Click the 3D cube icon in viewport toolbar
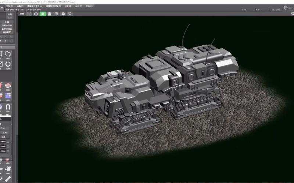Viewport: 294px width, 183px height. [56, 14]
